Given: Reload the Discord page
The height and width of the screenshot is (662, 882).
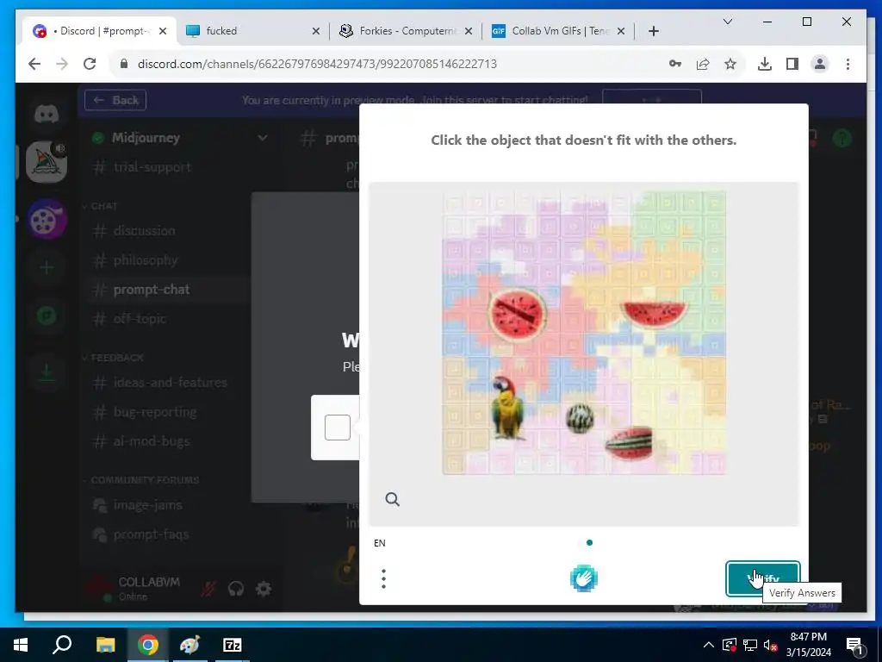Looking at the screenshot, I should (90, 64).
